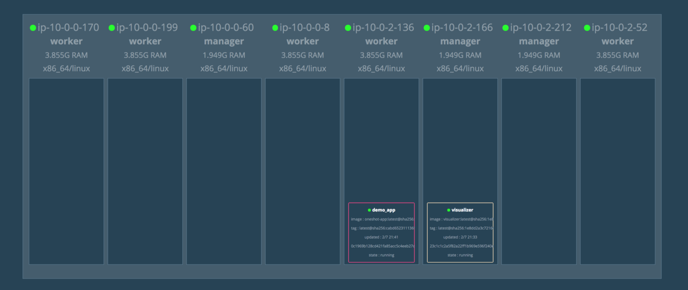
Task: Click the empty column beneath ip-10-0-2-212
Action: [539, 171]
